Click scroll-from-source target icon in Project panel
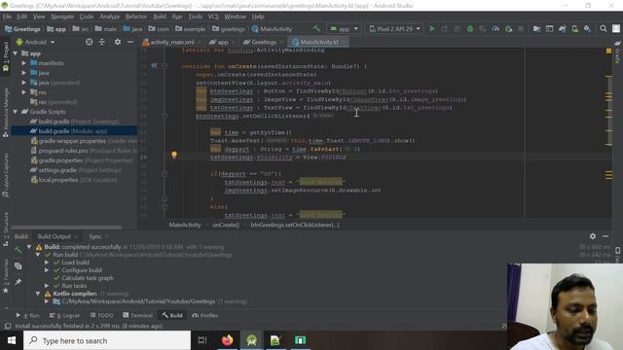Image resolution: width=623 pixels, height=350 pixels. (89, 42)
